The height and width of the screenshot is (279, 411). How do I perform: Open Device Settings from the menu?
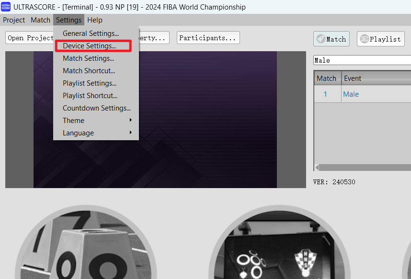tap(90, 46)
